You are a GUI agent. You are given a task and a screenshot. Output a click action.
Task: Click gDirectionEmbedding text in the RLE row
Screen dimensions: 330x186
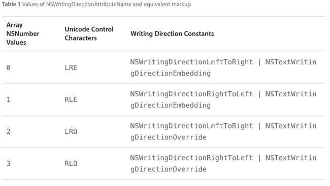tap(171, 105)
